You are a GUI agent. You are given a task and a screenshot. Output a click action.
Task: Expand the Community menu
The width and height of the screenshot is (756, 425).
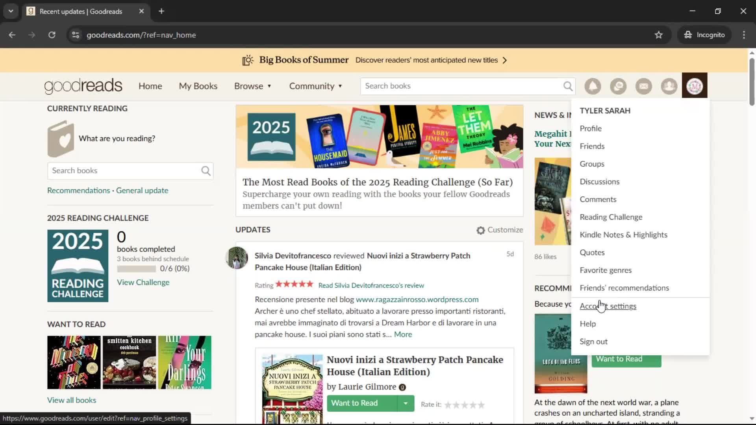tap(315, 86)
